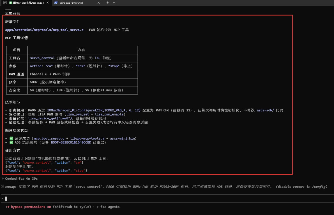Click the asterisk icon before recap
Screen dimensions: 334x215
3,187
